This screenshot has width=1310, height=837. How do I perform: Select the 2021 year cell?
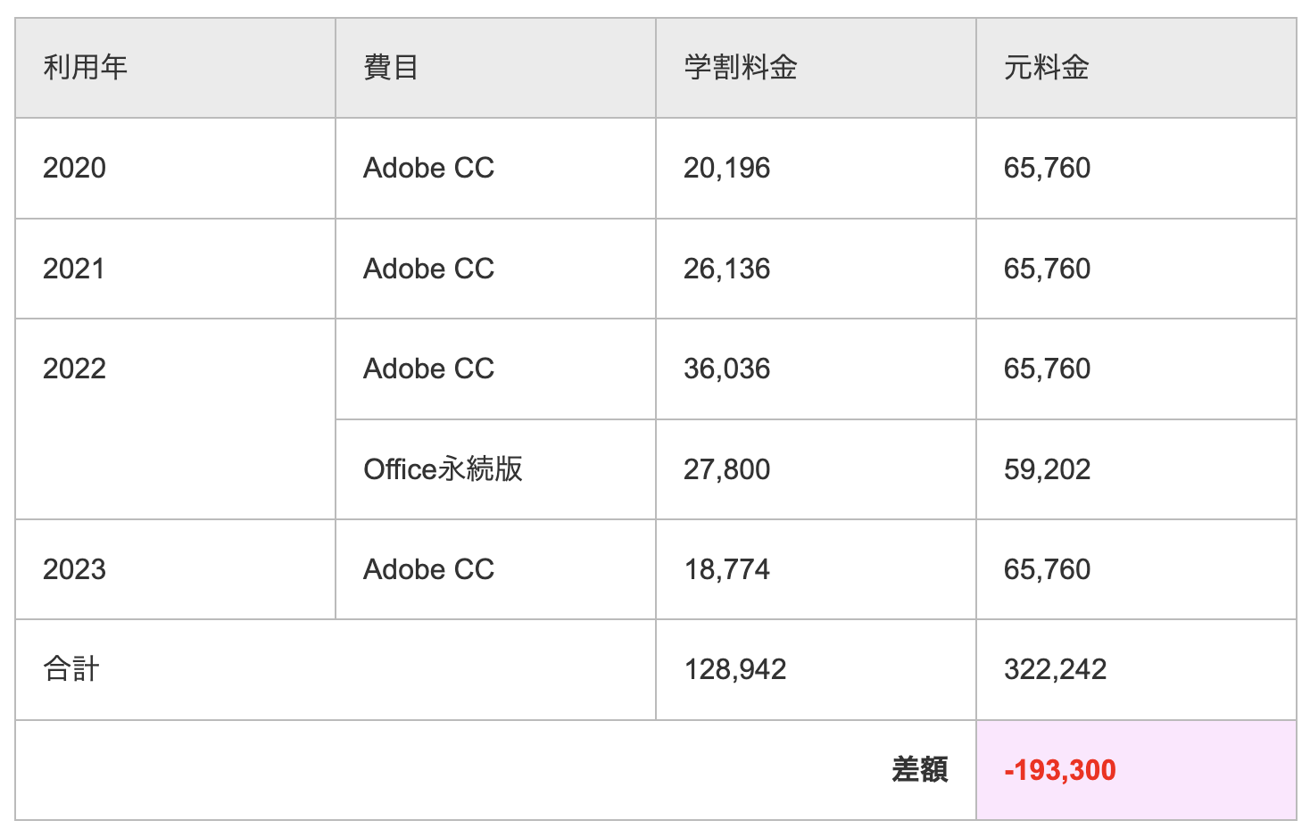[74, 269]
